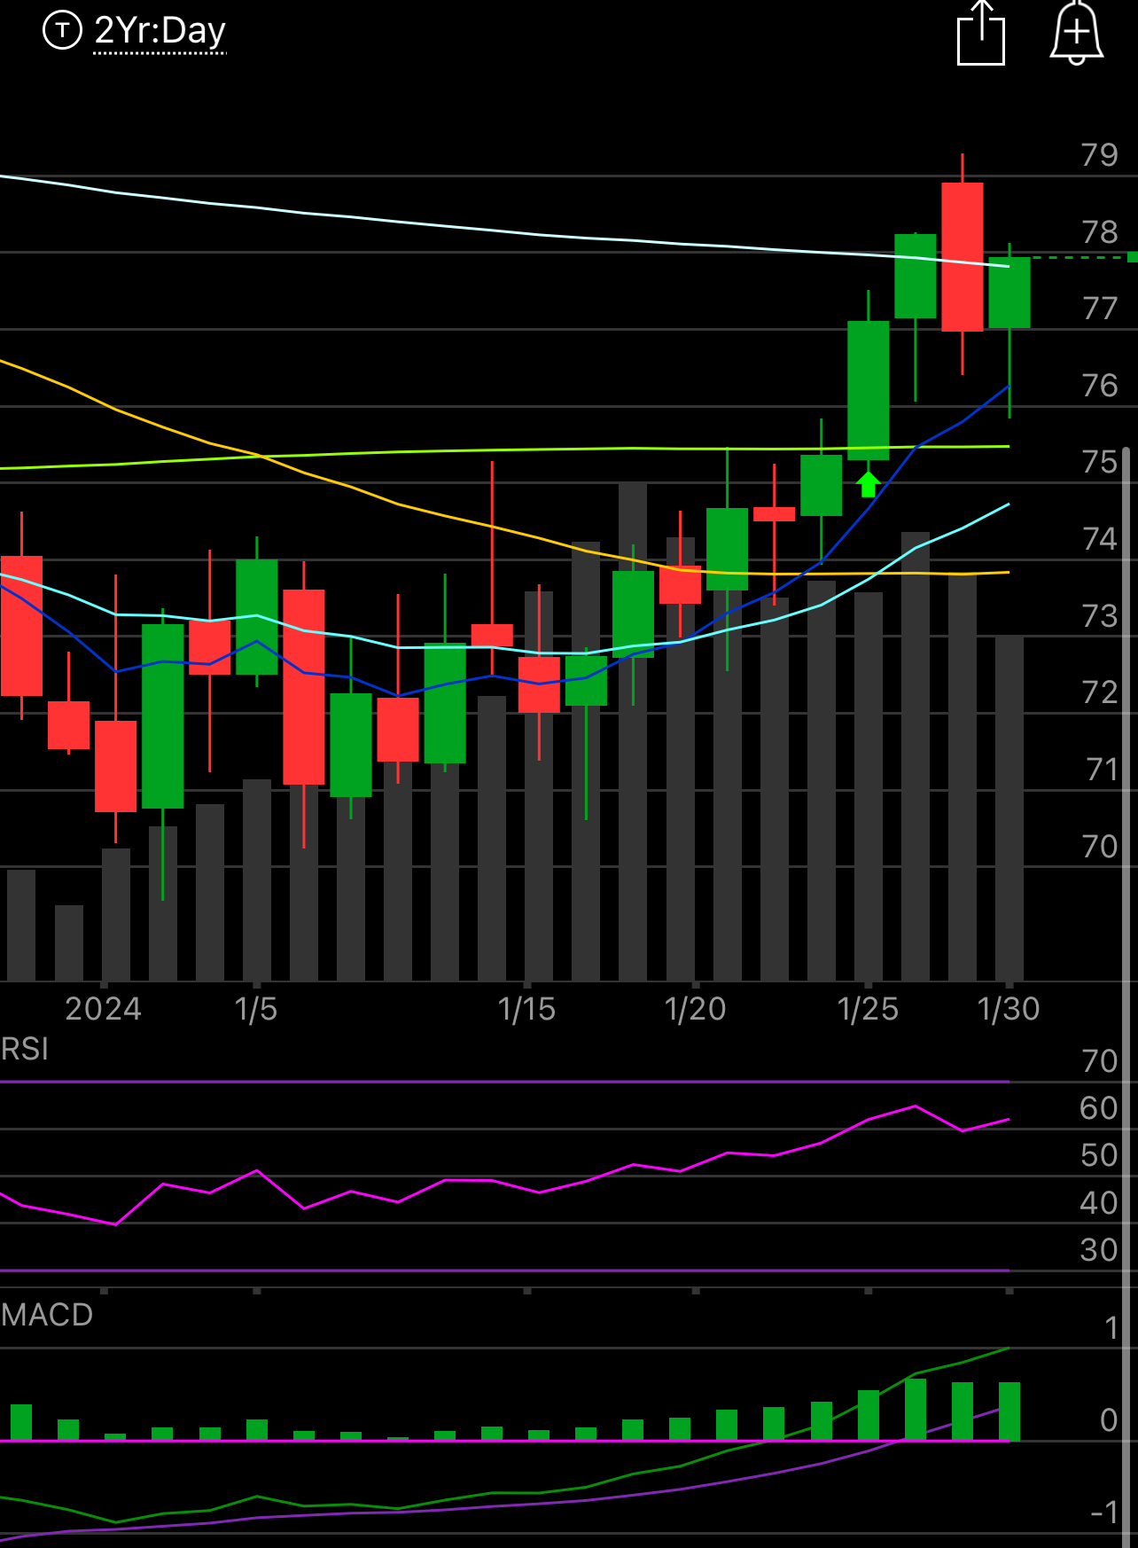Tap the 79 price axis label
The width and height of the screenshot is (1138, 1548).
1100,155
